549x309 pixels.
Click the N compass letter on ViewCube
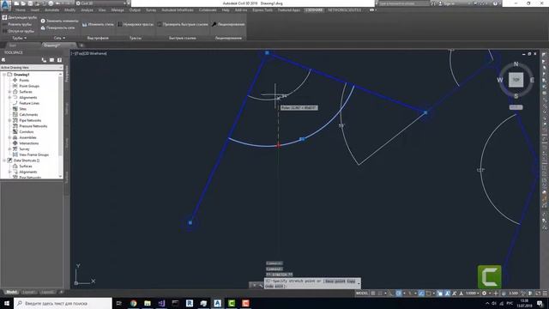(x=516, y=64)
